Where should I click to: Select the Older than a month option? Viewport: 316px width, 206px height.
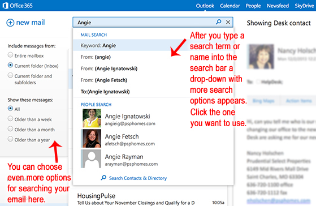click(10, 128)
